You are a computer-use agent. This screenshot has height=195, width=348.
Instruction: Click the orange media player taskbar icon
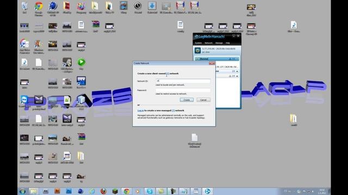tap(138, 191)
